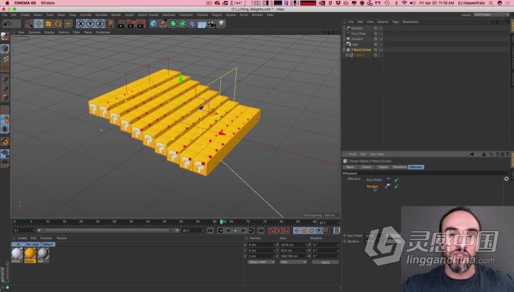Screen dimensions: 514x292
Task: Toggle the Random object enable checkmark
Action: (381, 28)
